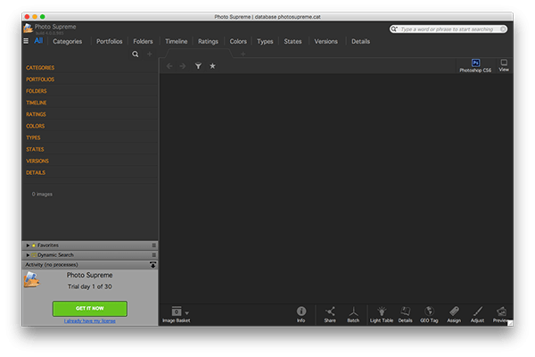Click the catalog search magnifier icon
Viewport: 535px width, 357px height.
(x=136, y=54)
